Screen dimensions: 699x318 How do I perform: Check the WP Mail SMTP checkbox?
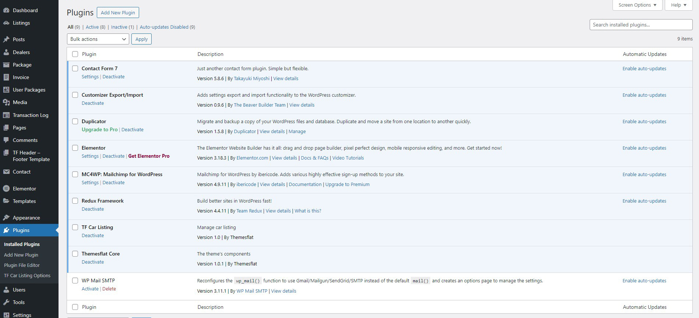75,281
